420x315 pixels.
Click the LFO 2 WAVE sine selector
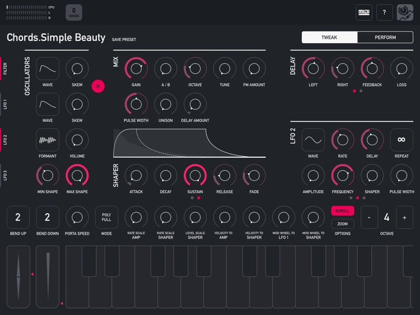click(313, 140)
